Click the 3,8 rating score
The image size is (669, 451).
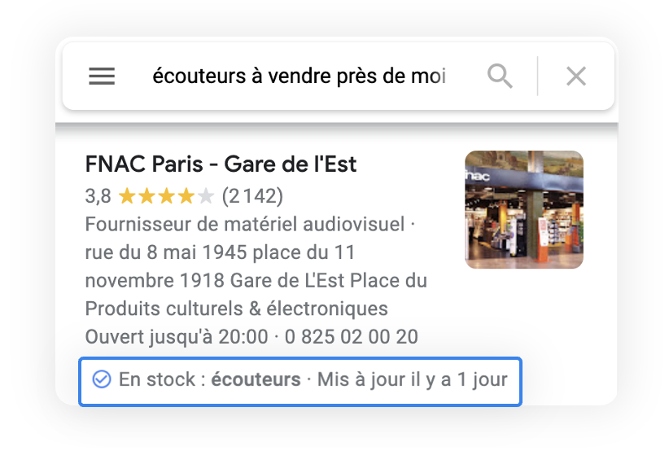[x=98, y=196]
